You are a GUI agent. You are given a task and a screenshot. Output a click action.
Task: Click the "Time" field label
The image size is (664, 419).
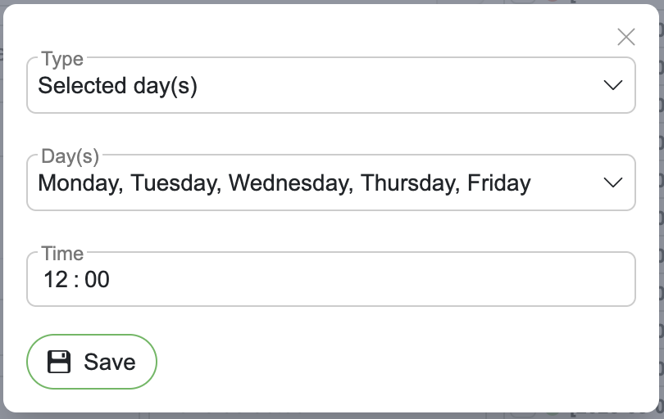62,254
